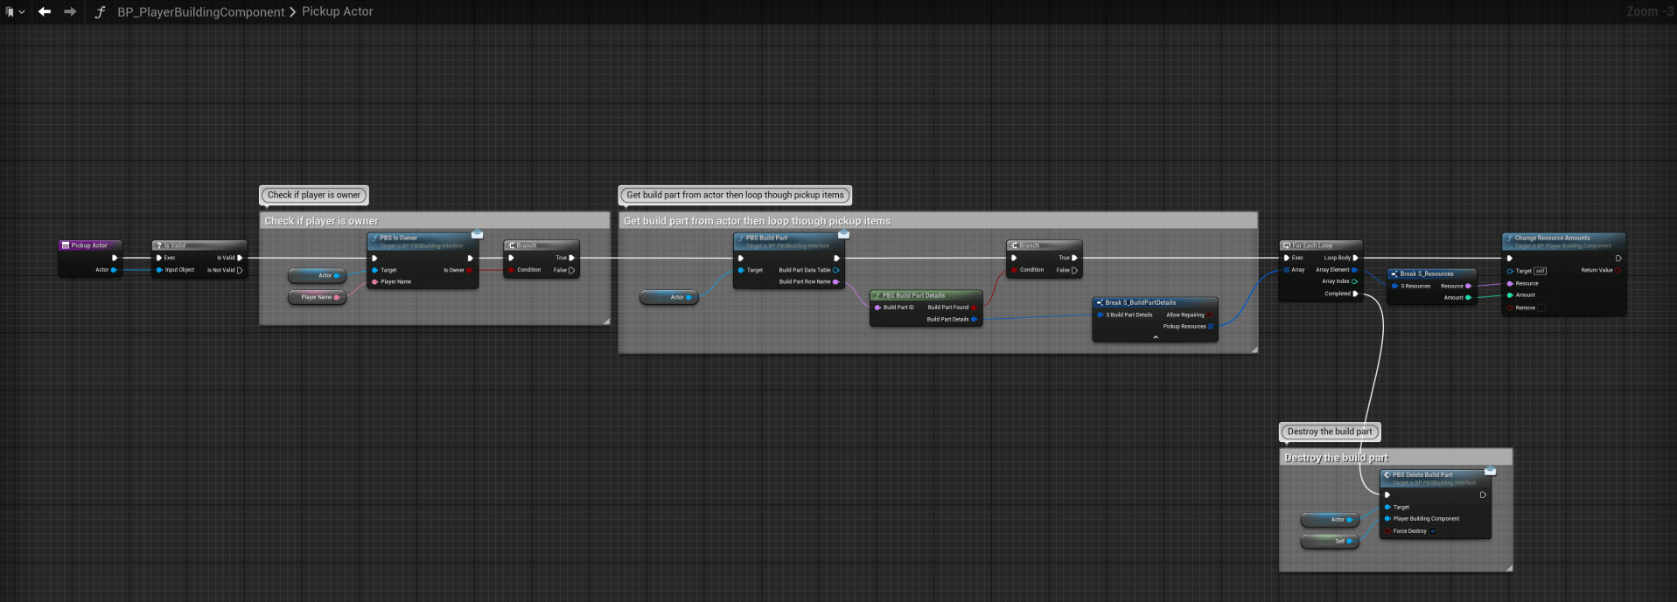Click the Pickup Actor breadcrumb label
The width and height of the screenshot is (1677, 602).
tap(337, 11)
